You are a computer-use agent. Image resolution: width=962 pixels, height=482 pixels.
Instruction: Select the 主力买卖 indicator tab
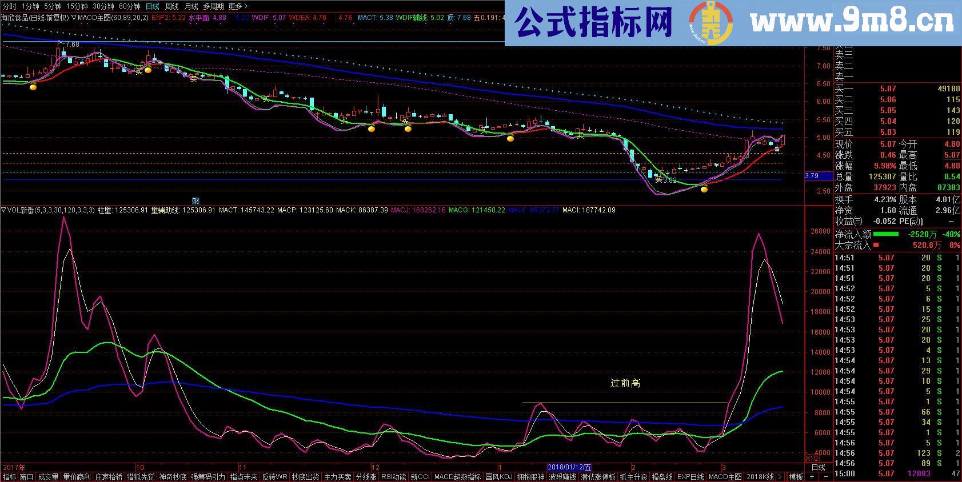coord(337,477)
